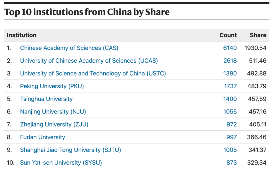Open University of Chinese Academy of Sciences link
Viewport: 273px width, 170px height.
pos(89,61)
